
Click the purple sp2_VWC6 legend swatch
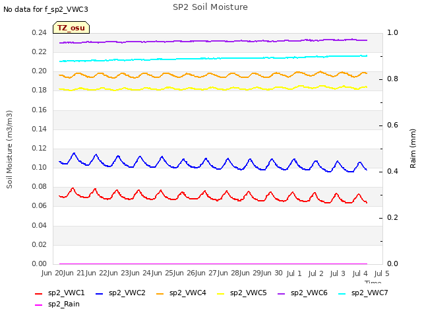point(282,293)
